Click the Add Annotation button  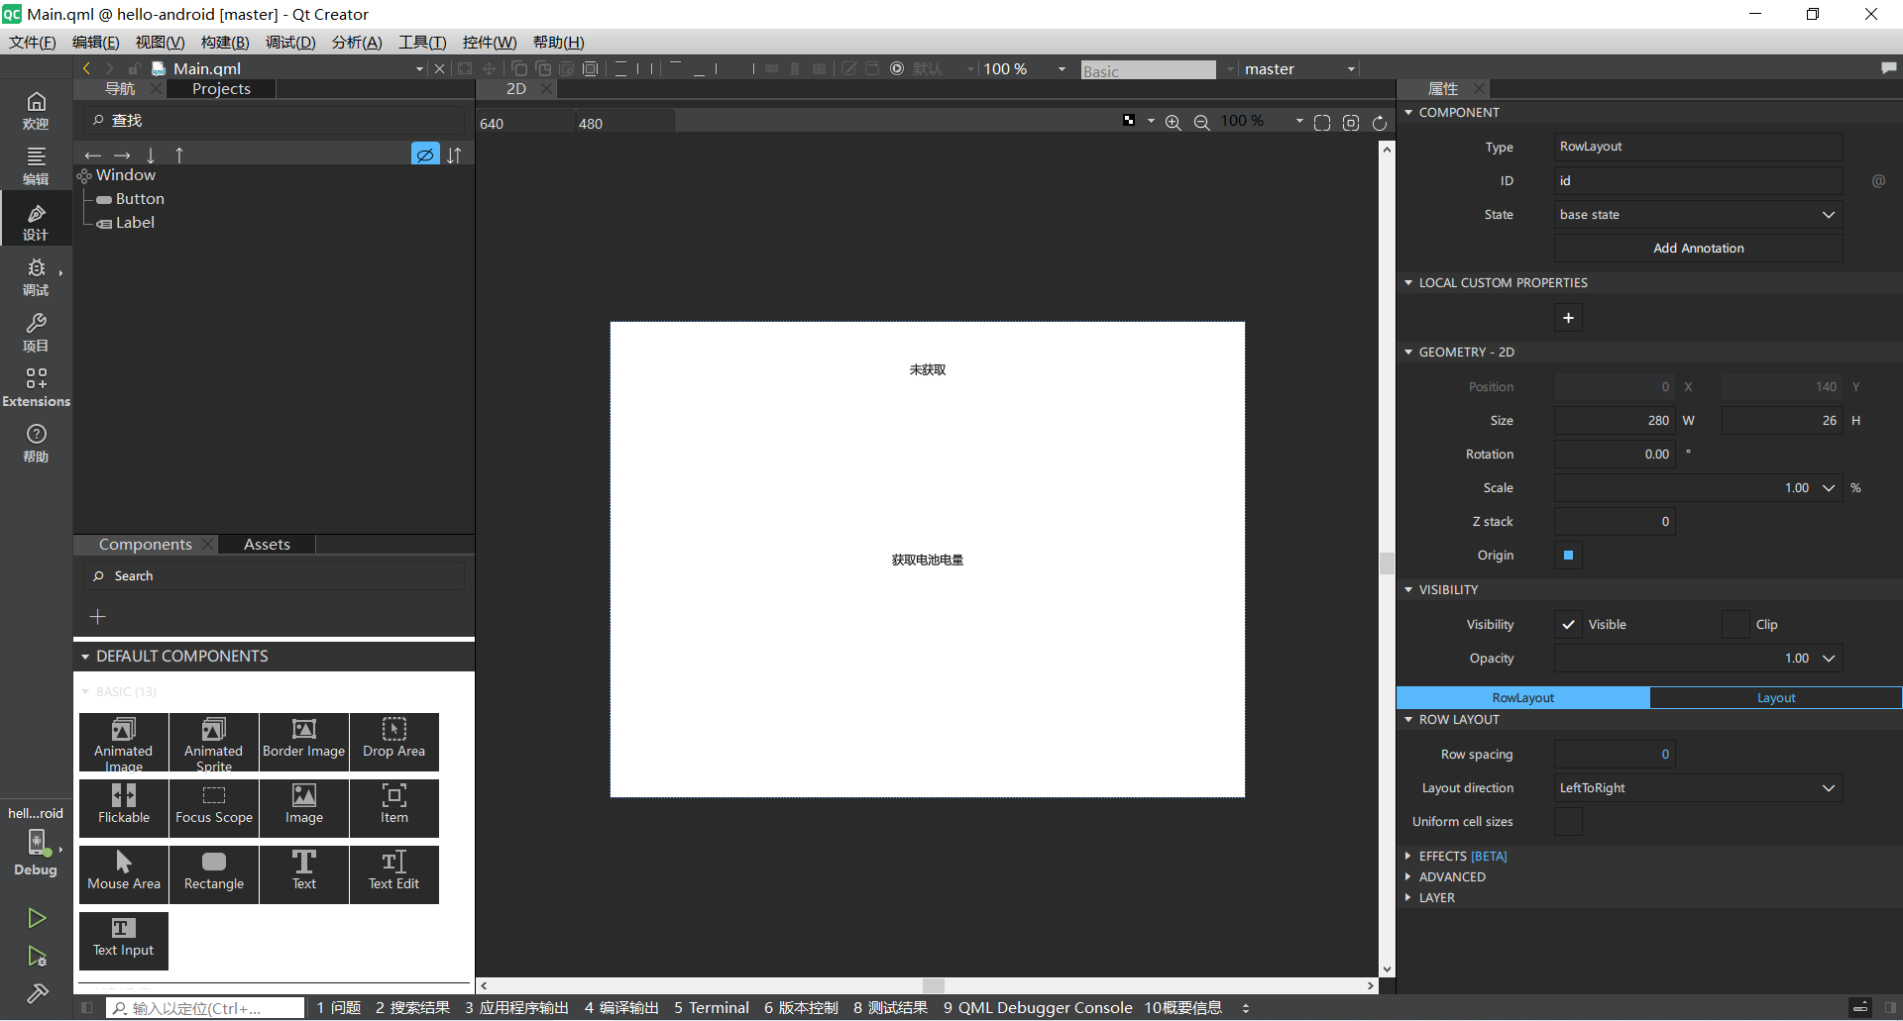tap(1698, 249)
